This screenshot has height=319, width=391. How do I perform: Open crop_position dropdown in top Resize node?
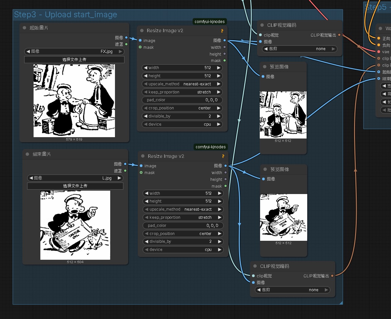coord(182,108)
